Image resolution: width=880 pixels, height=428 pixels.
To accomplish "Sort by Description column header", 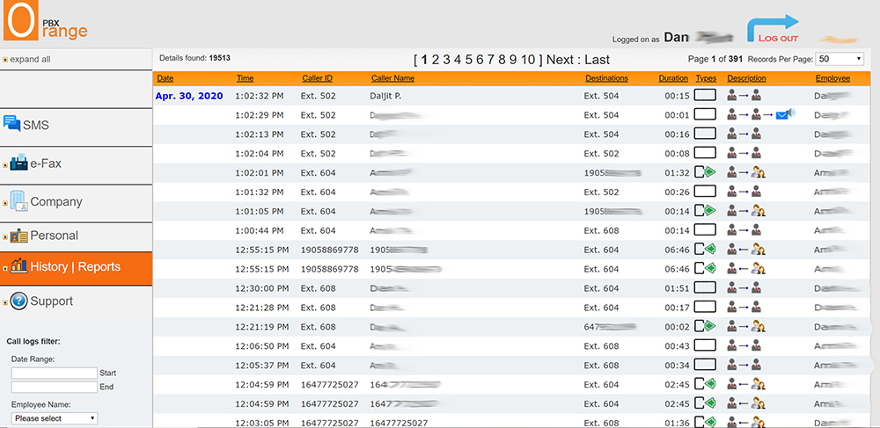I will [x=746, y=78].
